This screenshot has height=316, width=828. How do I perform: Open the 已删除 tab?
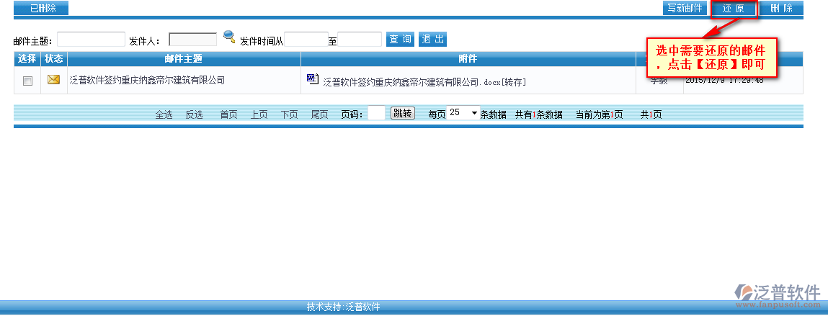tap(41, 8)
